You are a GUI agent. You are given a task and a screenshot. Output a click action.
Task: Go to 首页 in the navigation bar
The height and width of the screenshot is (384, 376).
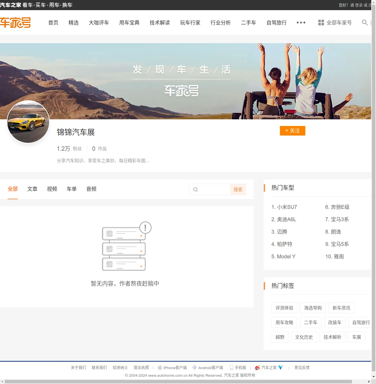pyautogui.click(x=53, y=23)
